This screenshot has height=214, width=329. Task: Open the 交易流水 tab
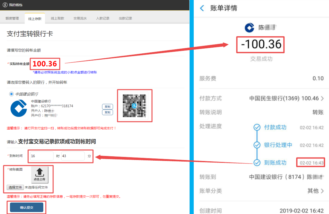point(80,19)
